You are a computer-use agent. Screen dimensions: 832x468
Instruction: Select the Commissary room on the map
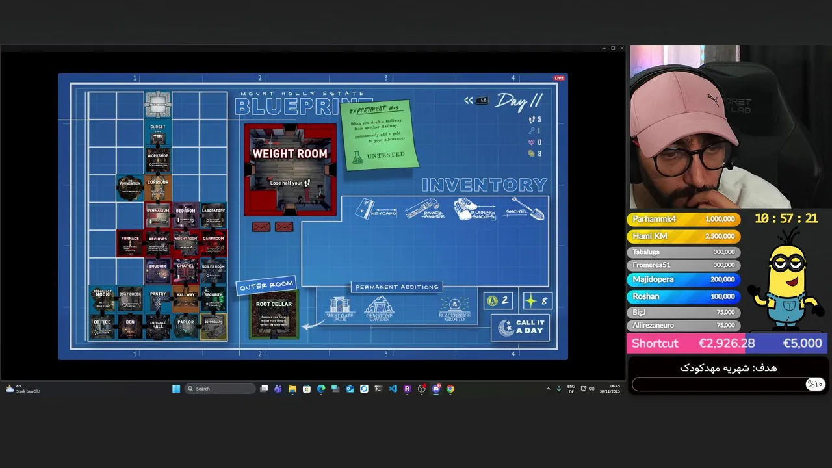[x=213, y=328]
